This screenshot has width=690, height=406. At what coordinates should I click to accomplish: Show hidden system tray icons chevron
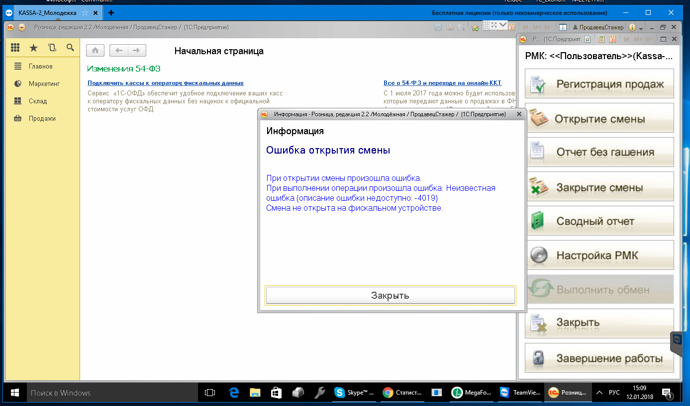(599, 393)
